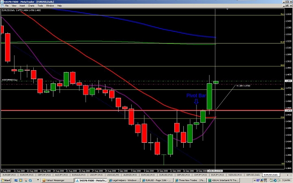Open the Charts menu
The height and width of the screenshot is (183, 293).
[31, 6]
